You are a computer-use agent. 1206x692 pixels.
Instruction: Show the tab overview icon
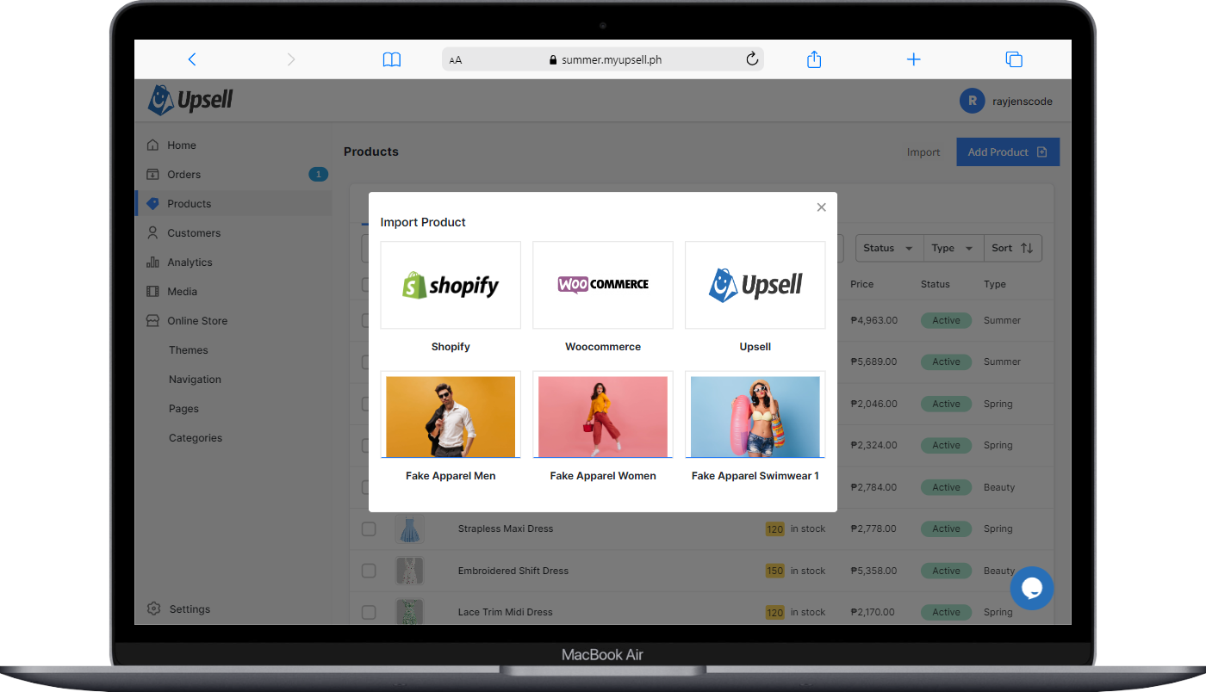point(1014,59)
